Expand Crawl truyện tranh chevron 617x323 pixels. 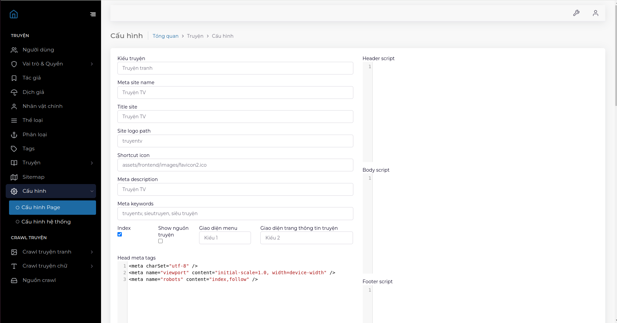tap(92, 252)
